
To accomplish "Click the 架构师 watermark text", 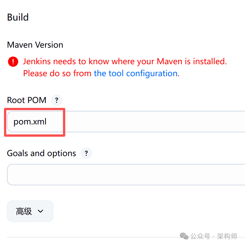I will 227,236.
